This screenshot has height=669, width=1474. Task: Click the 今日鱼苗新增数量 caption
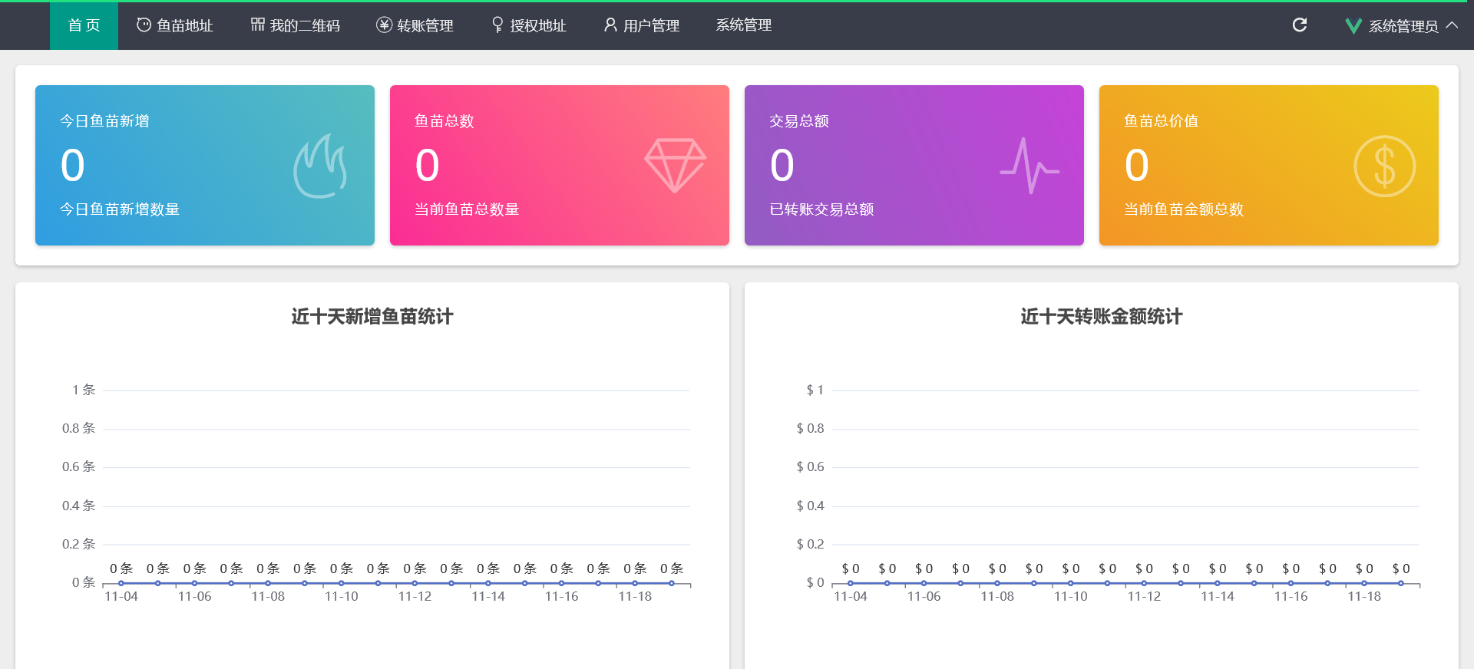(120, 209)
